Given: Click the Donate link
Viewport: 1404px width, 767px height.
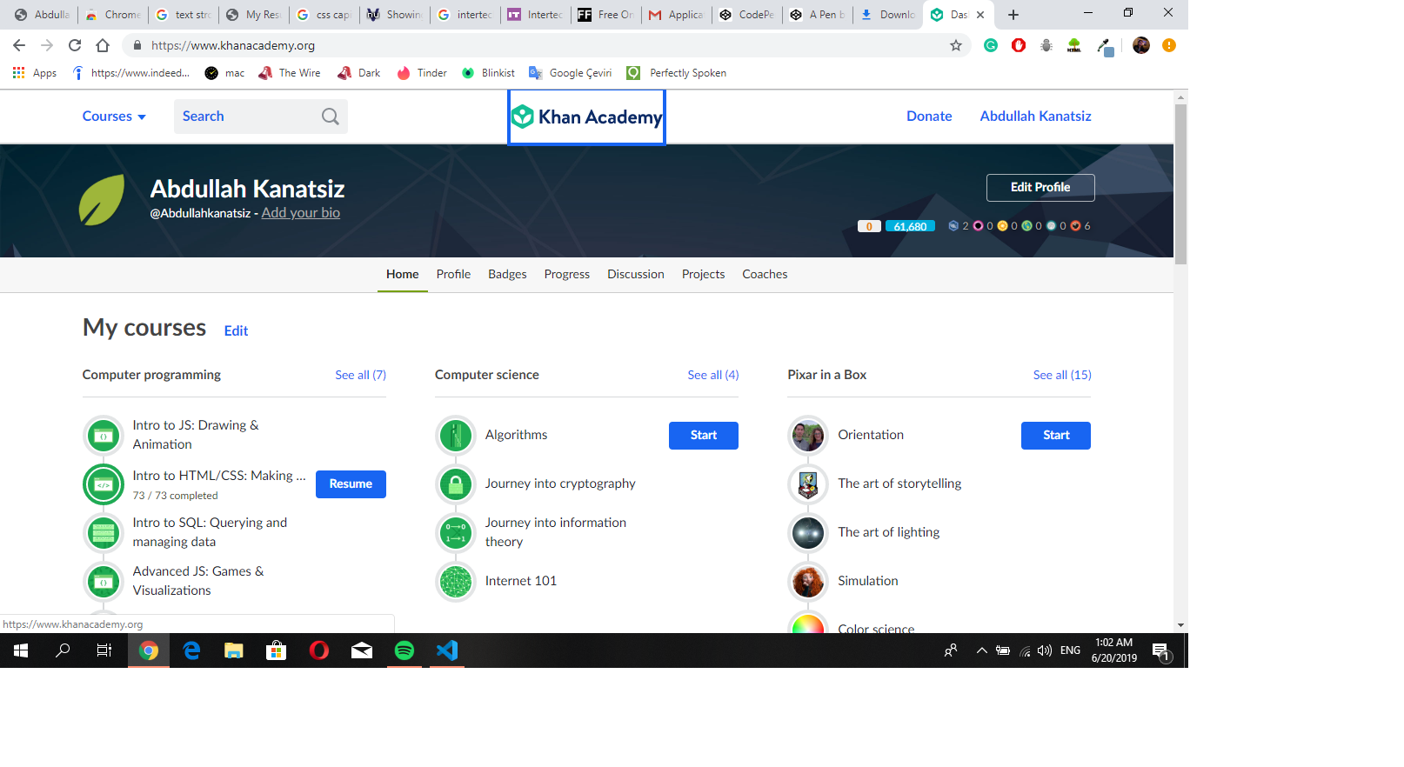Looking at the screenshot, I should 929,117.
